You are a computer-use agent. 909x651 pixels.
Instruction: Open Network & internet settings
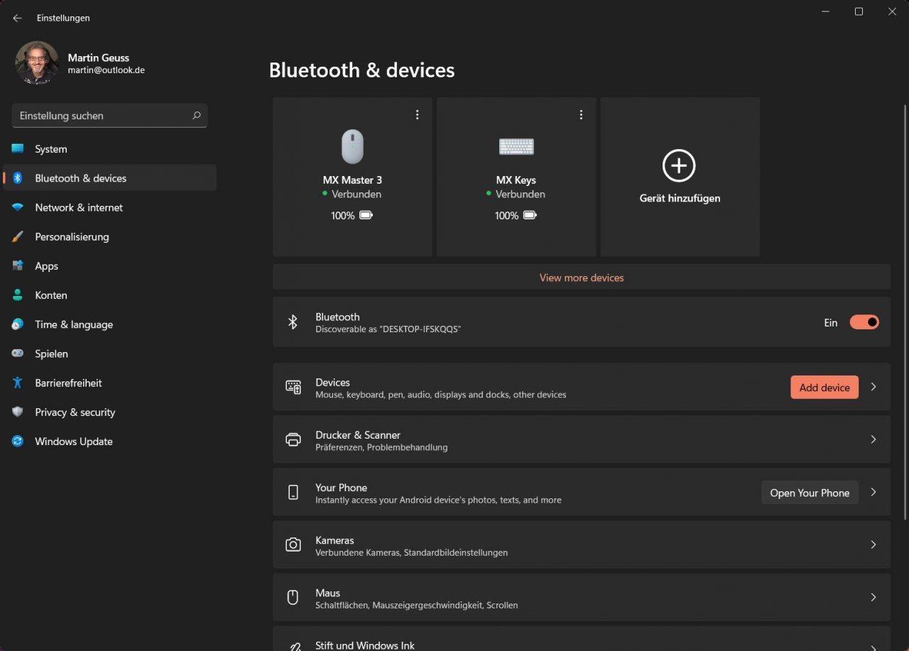pos(109,207)
